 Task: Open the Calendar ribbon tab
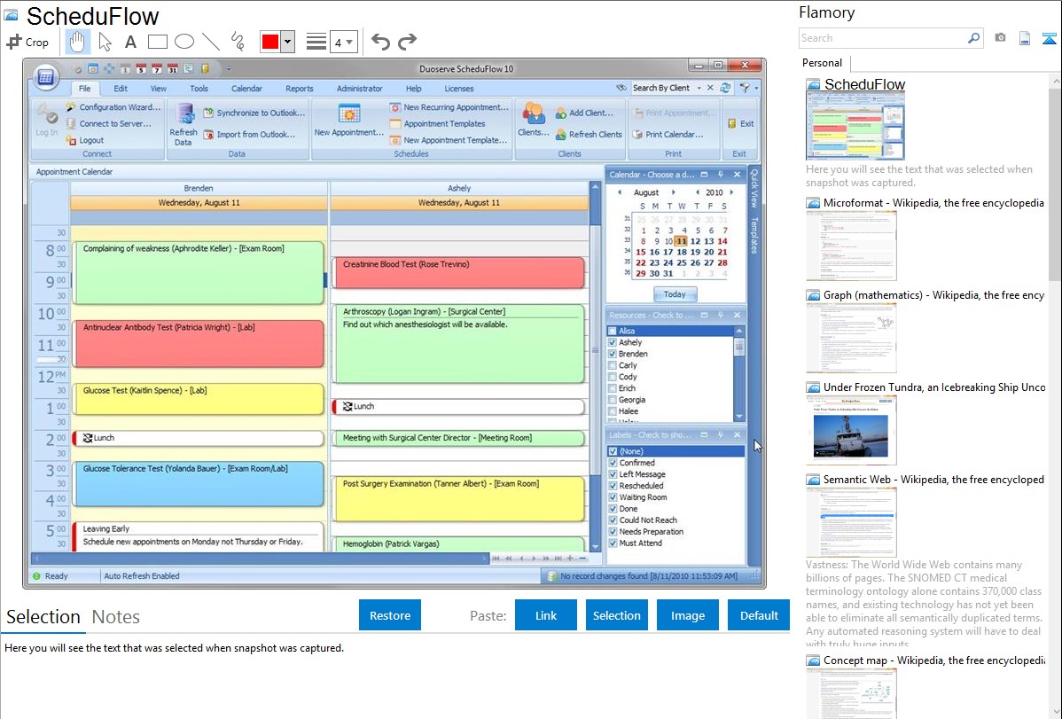(x=246, y=88)
